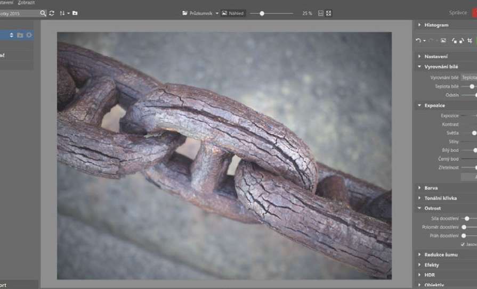The image size is (477, 289).
Task: Collapse the Expozice section
Action: click(x=434, y=105)
